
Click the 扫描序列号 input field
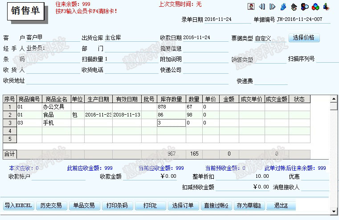(327, 59)
